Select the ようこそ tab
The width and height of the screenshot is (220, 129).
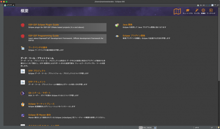[x=9, y=5]
